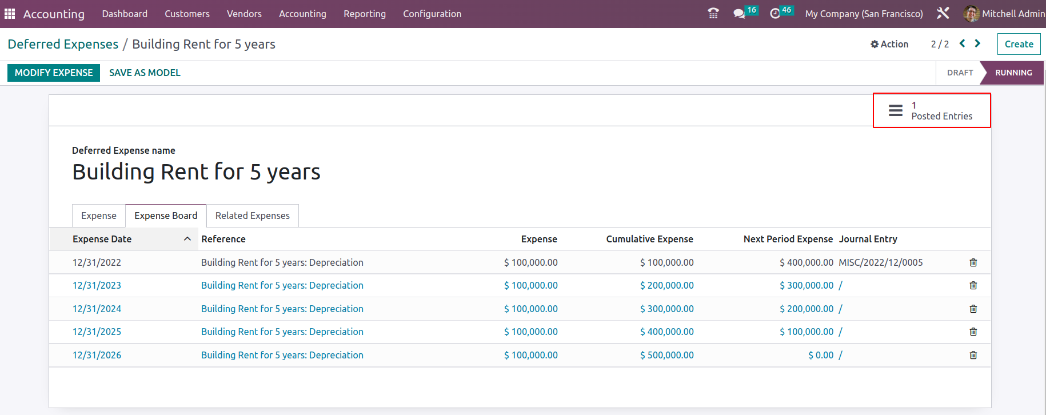Click the 12/31/2022 date cell
1046x415 pixels.
(97, 262)
